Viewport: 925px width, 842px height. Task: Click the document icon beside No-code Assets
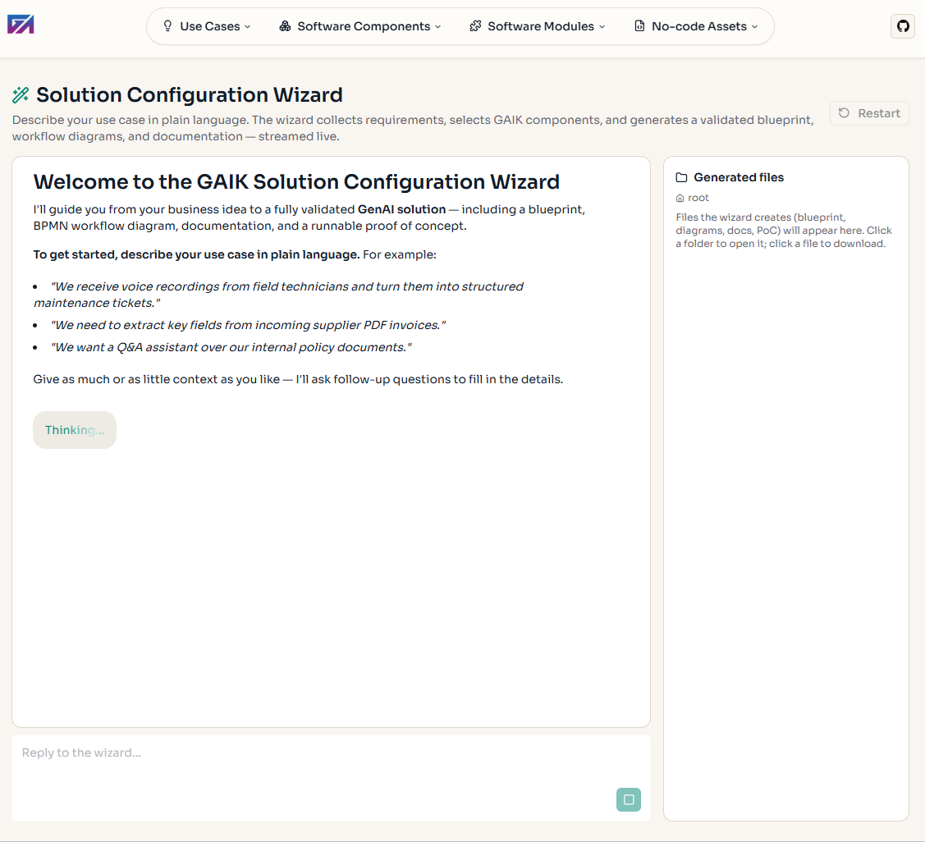coord(639,26)
